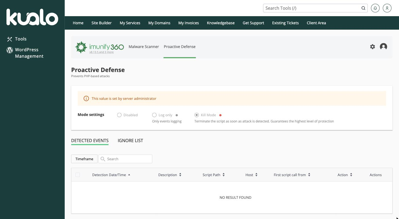Click the gray dot next to Log only
This screenshot has height=219, width=399.
(177, 115)
